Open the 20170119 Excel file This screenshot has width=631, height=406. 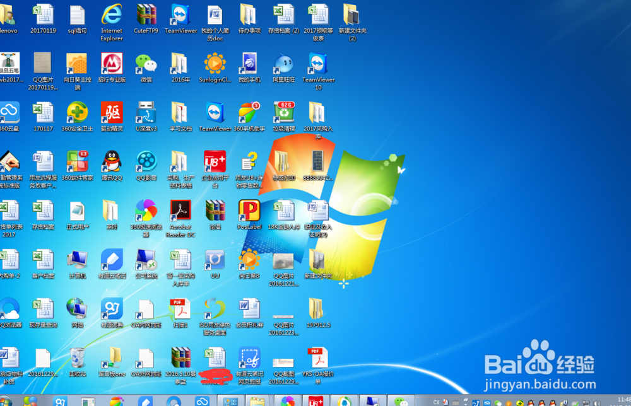click(x=43, y=19)
